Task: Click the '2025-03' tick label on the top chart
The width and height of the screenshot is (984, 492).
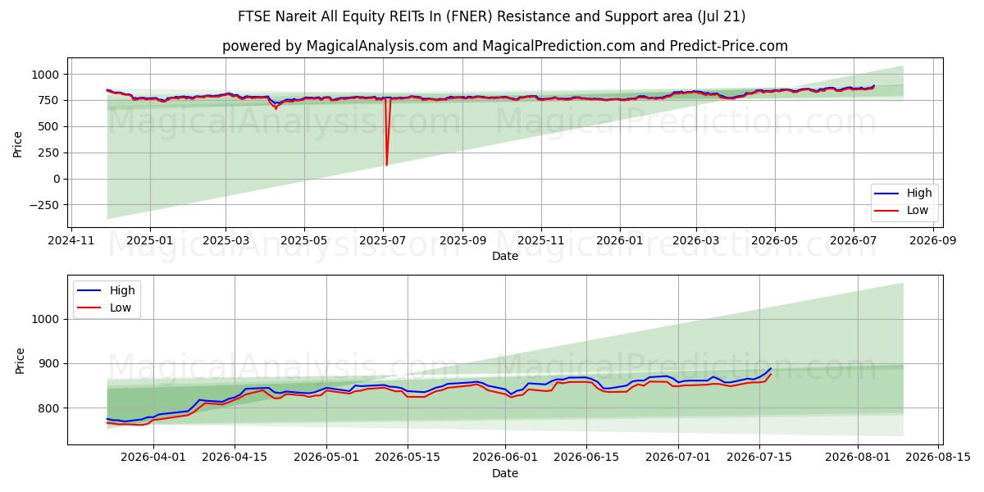Action: tap(225, 240)
